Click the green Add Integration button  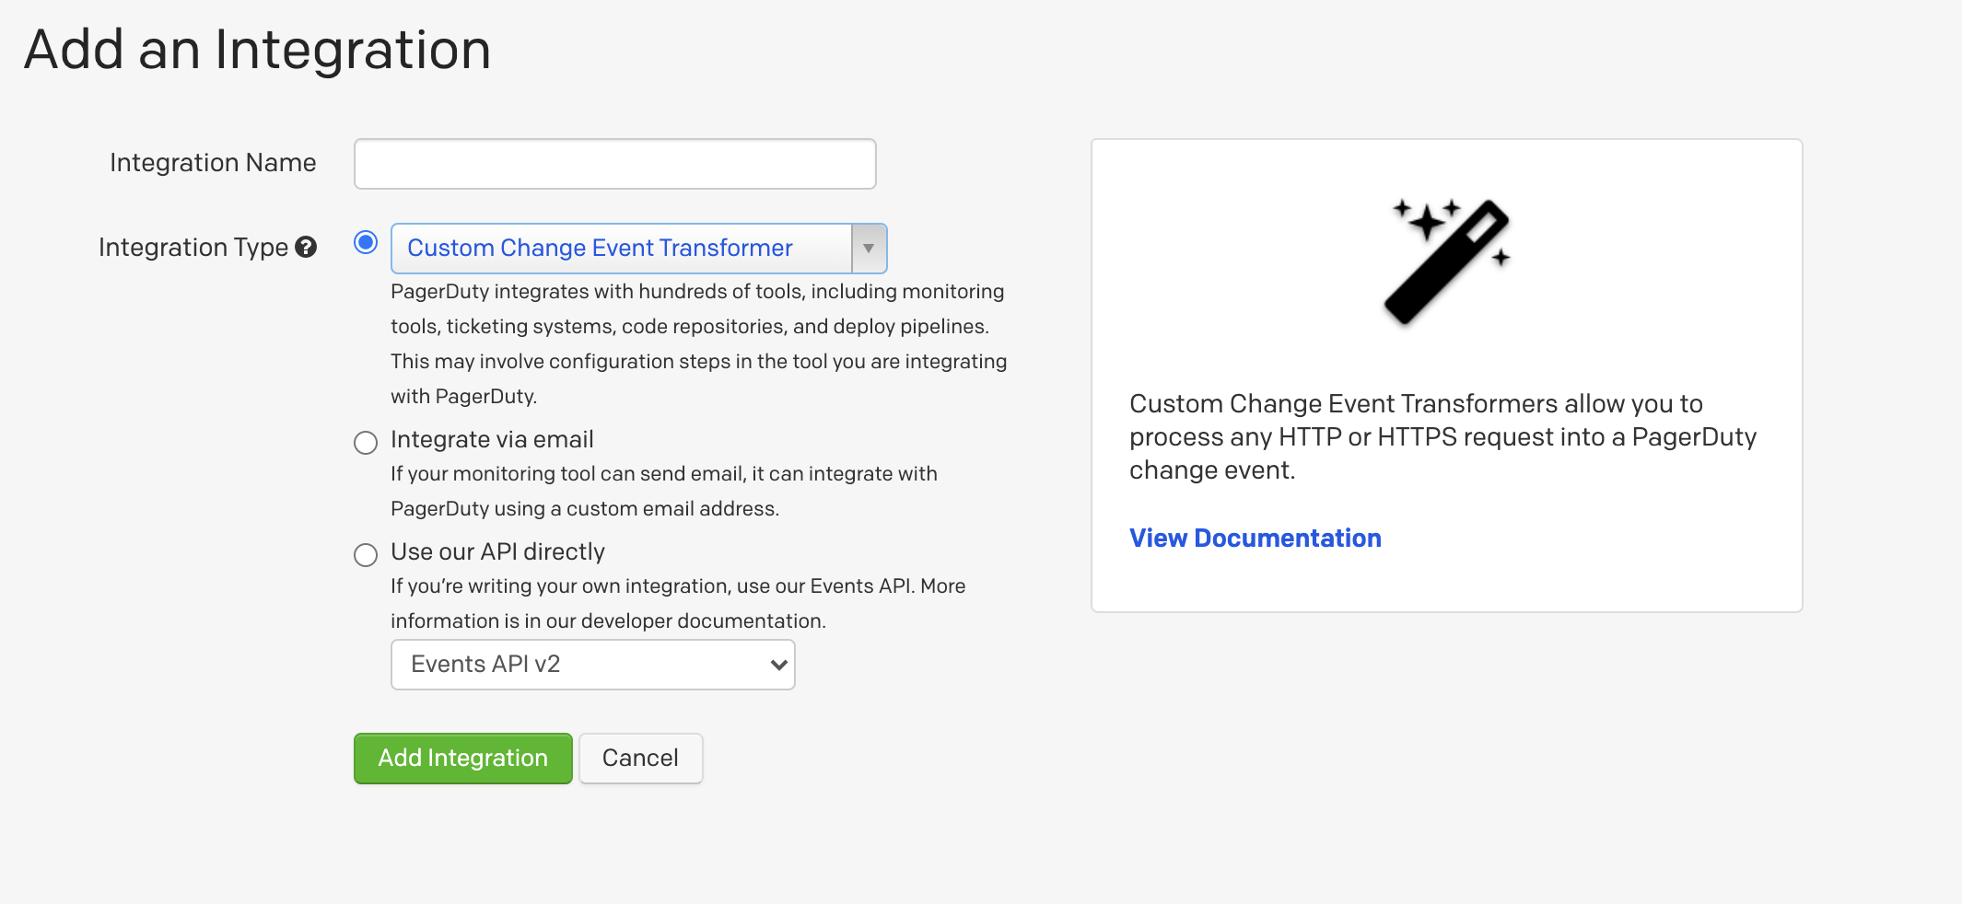[462, 759]
